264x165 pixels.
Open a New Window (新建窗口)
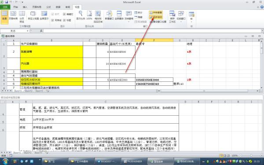pos(109,15)
